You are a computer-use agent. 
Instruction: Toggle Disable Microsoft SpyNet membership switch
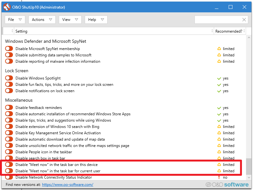(9, 48)
